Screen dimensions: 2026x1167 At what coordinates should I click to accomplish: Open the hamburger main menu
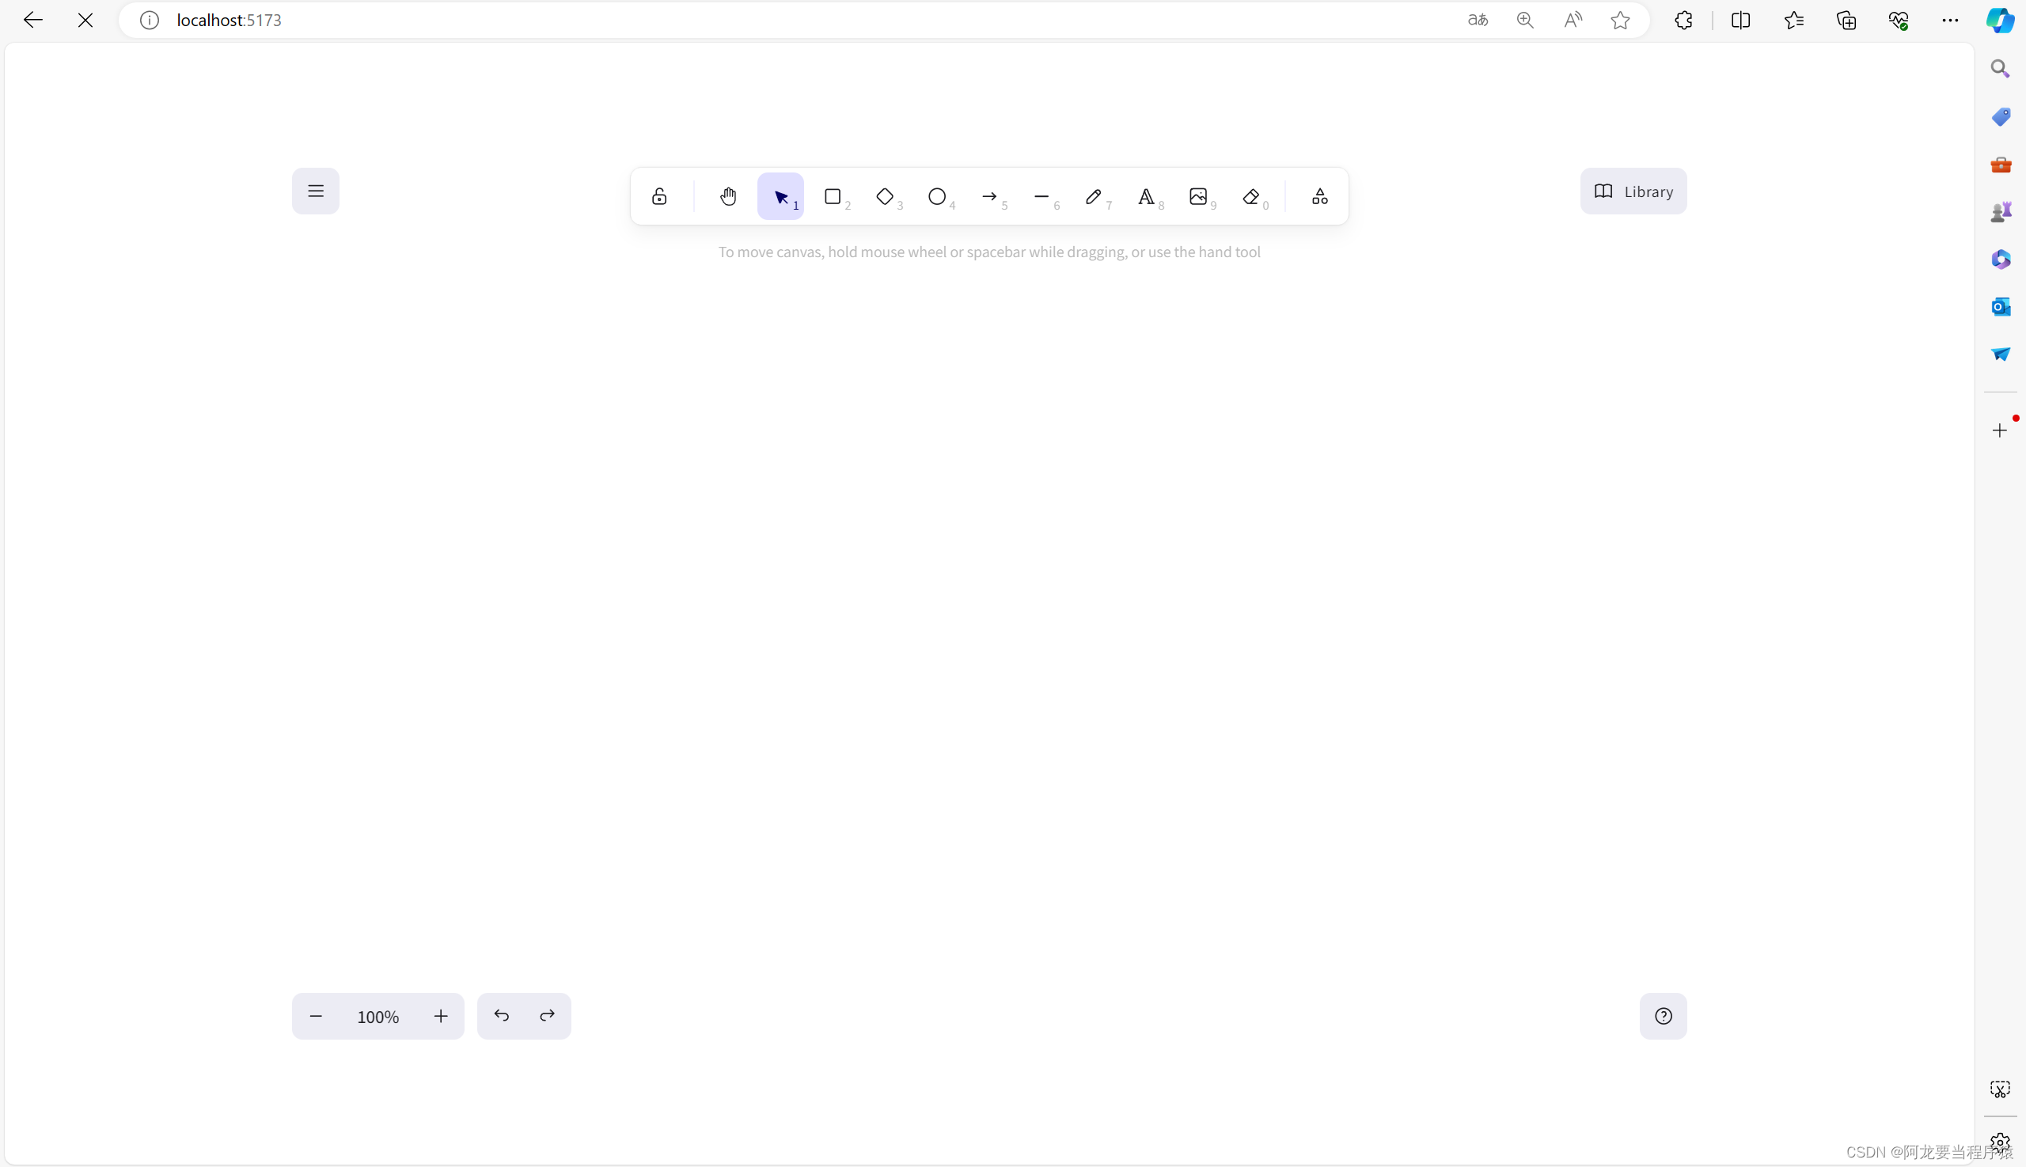point(316,191)
